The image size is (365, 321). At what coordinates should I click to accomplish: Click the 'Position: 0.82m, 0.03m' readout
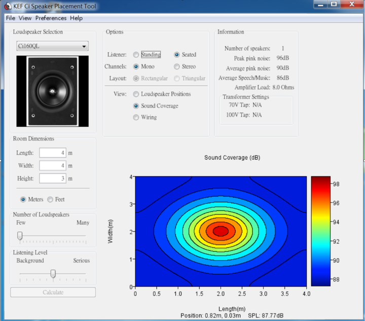pyautogui.click(x=211, y=316)
